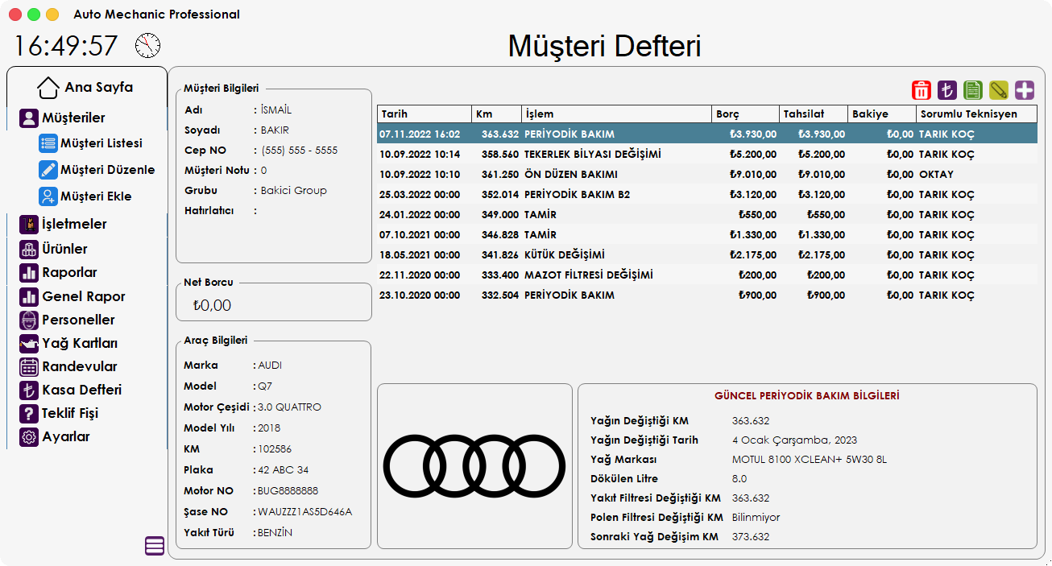Screen dimensions: 1052x566
Task: Click the purple lira payment icon above the table
Action: pos(947,90)
